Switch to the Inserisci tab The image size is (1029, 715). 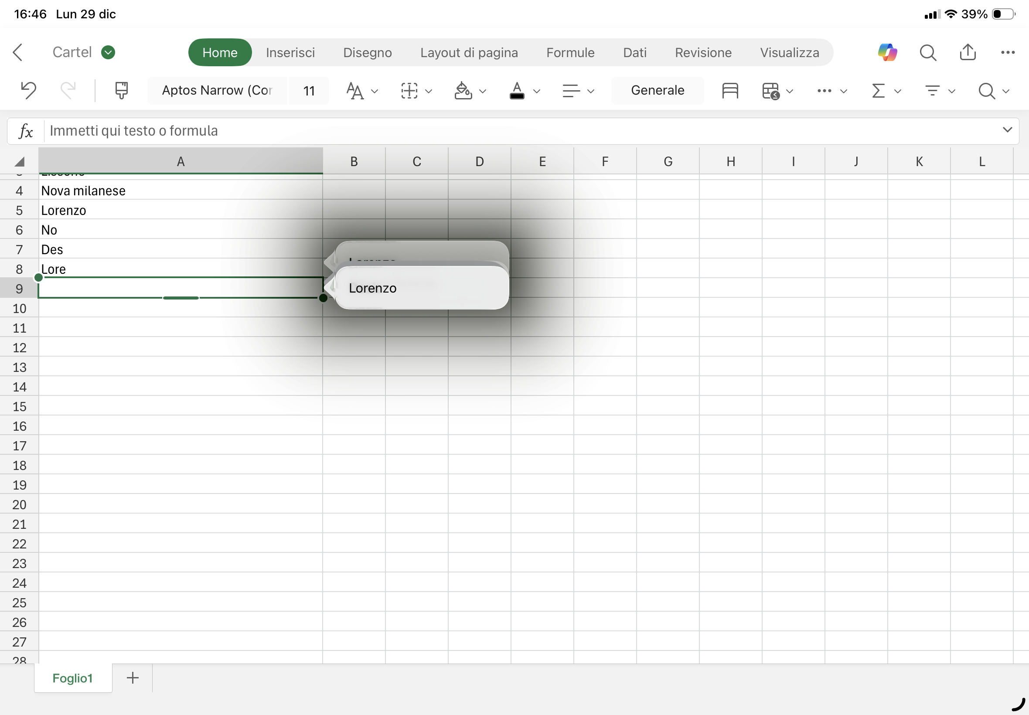[x=290, y=52]
